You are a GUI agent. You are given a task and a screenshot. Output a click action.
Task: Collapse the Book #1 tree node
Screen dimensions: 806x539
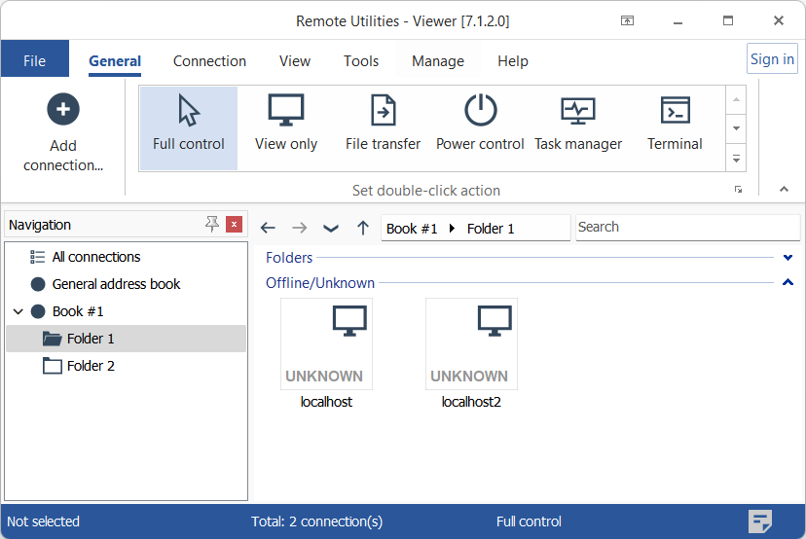pos(18,312)
